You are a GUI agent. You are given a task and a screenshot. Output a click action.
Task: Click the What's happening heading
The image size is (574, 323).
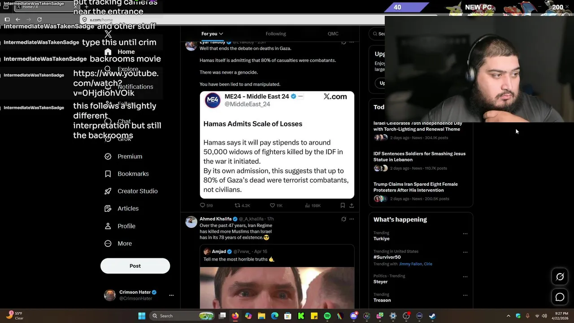pyautogui.click(x=400, y=219)
